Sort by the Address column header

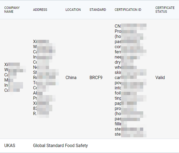40,10
